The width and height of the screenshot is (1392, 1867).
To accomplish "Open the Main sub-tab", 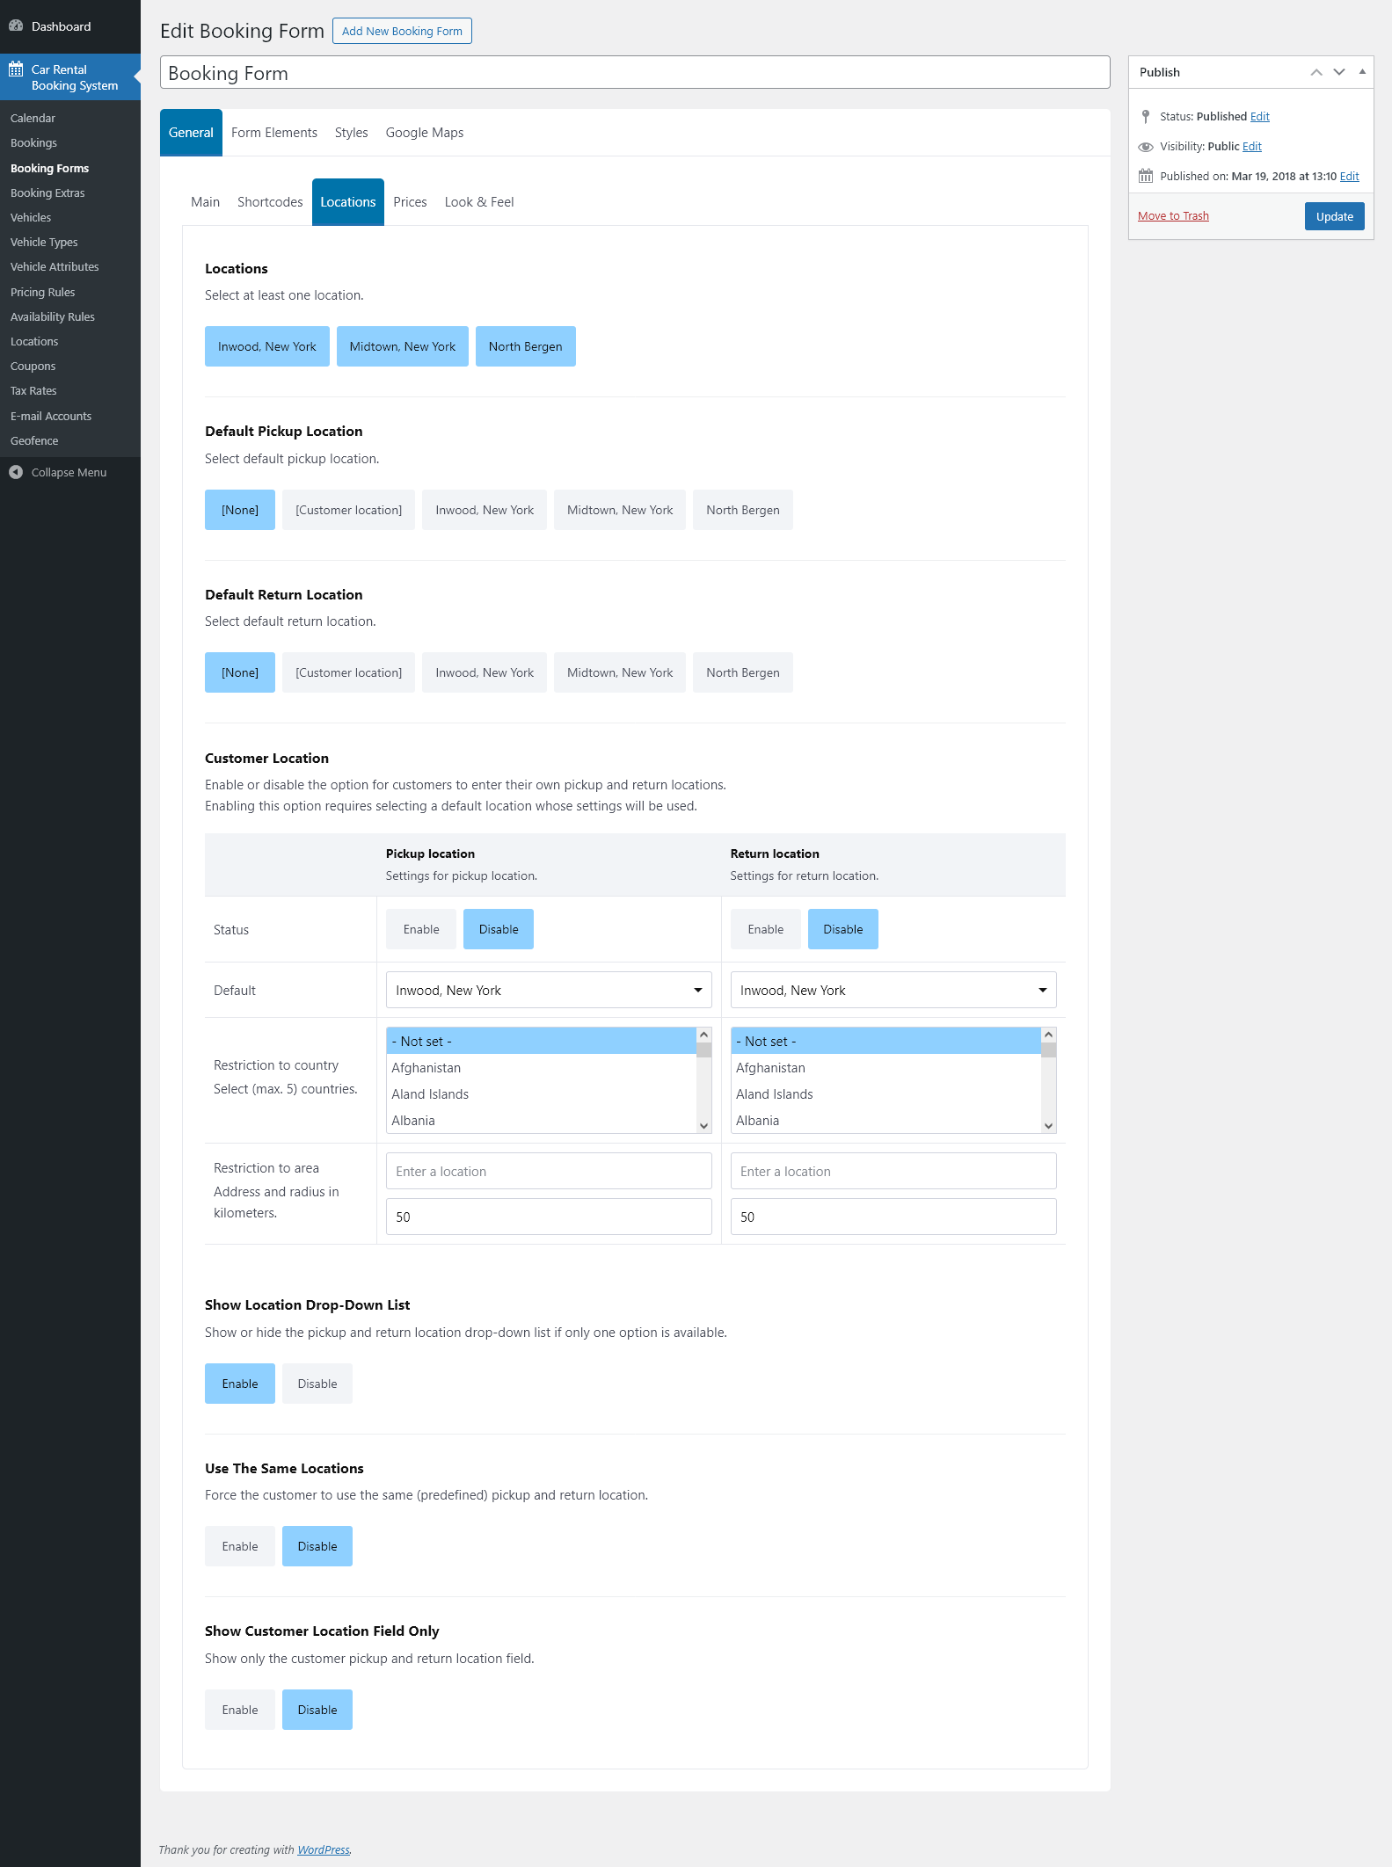I will point(206,202).
